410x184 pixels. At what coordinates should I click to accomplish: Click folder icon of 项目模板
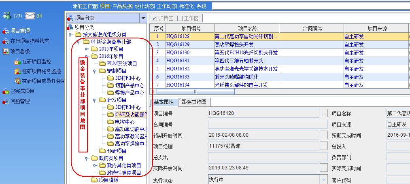click(94, 180)
